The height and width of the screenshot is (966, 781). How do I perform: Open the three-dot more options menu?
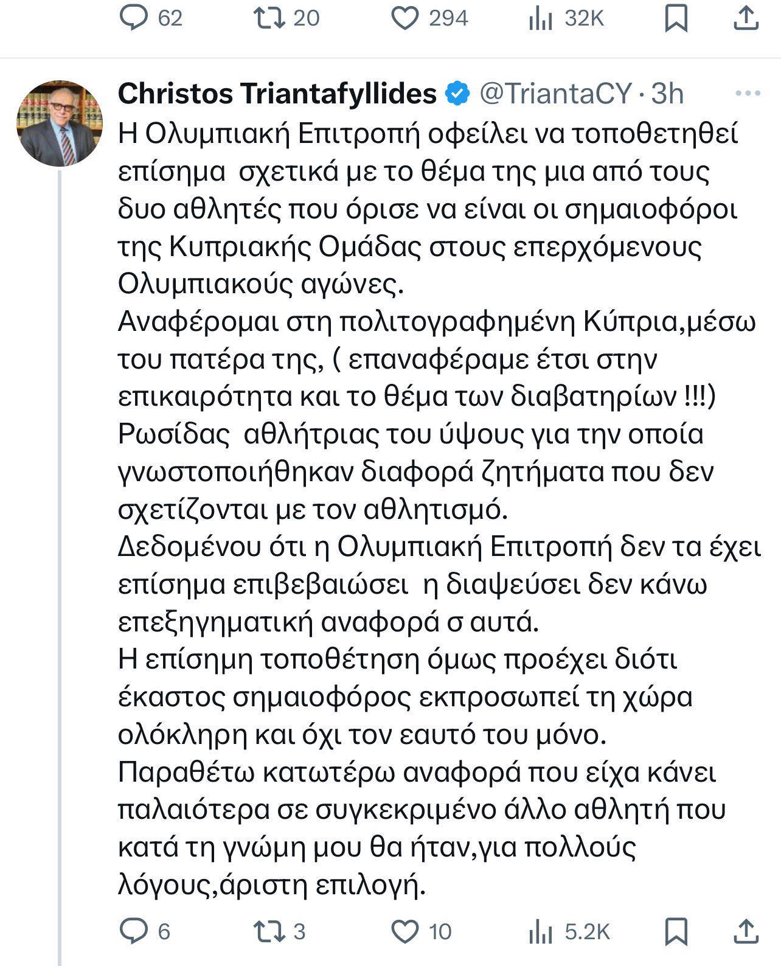pyautogui.click(x=748, y=94)
